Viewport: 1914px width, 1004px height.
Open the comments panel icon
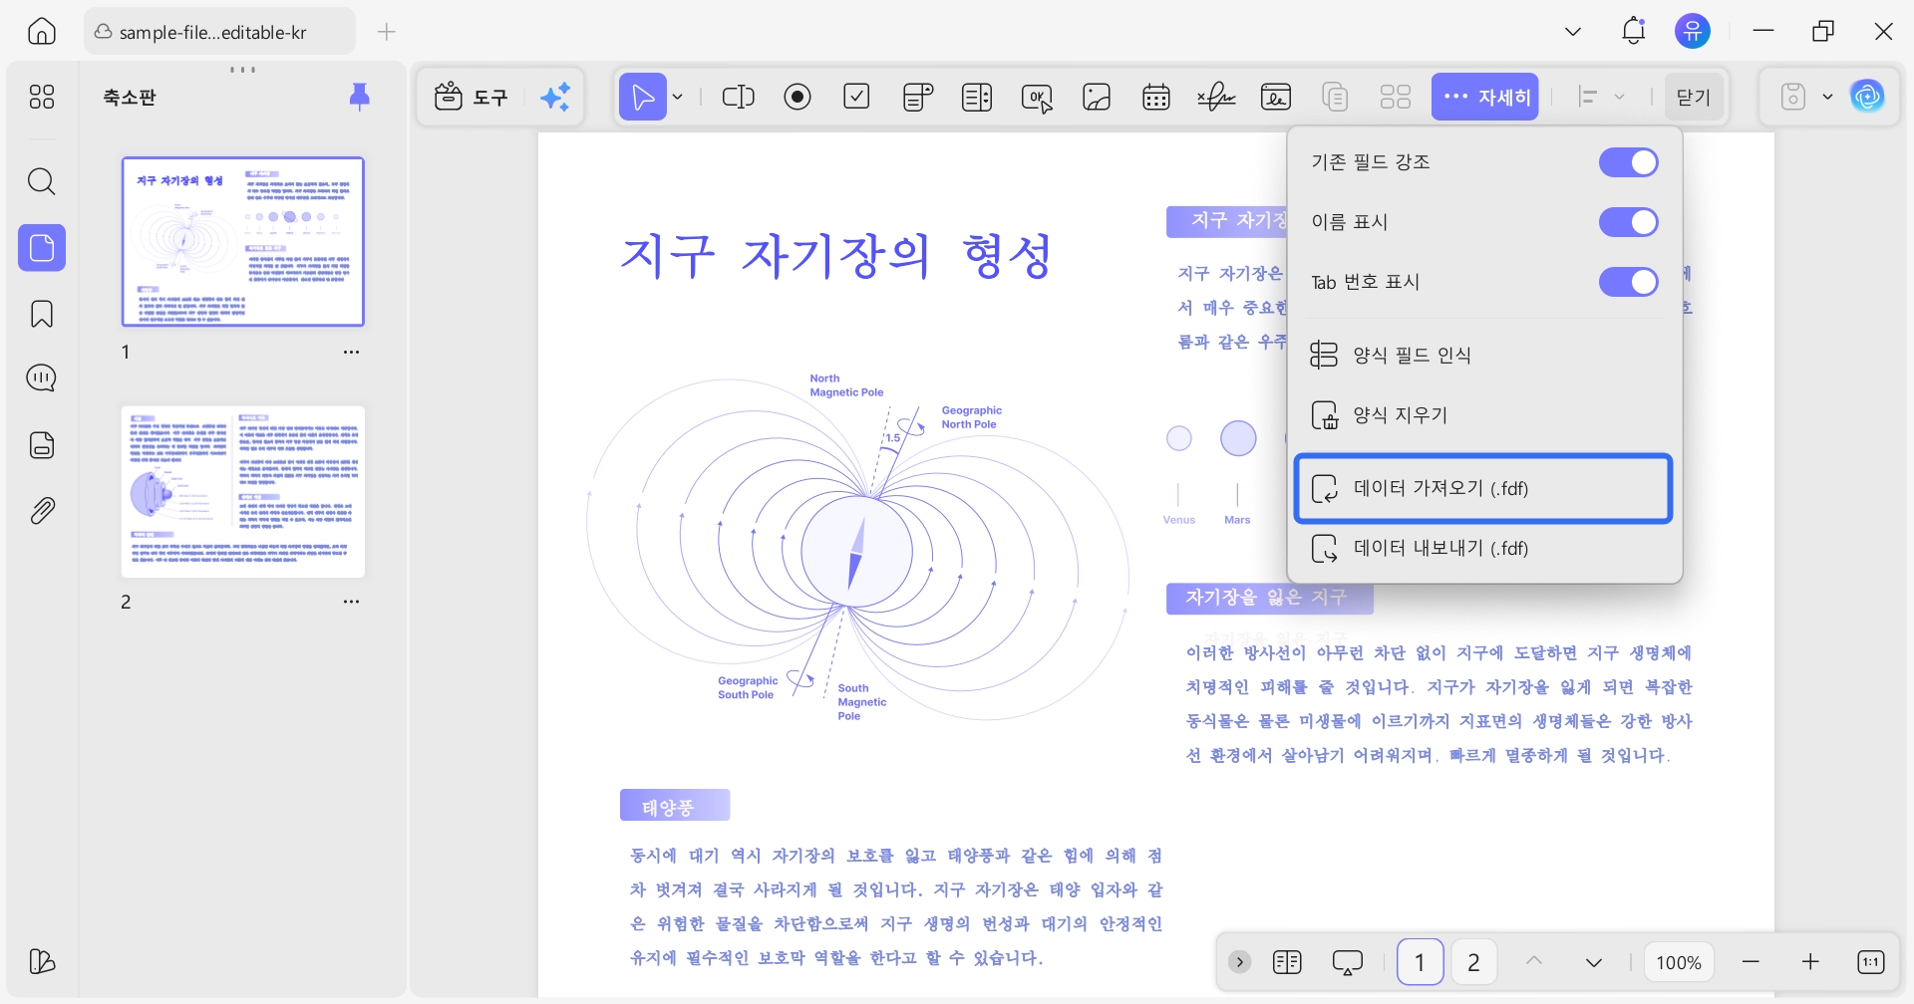[x=42, y=378]
